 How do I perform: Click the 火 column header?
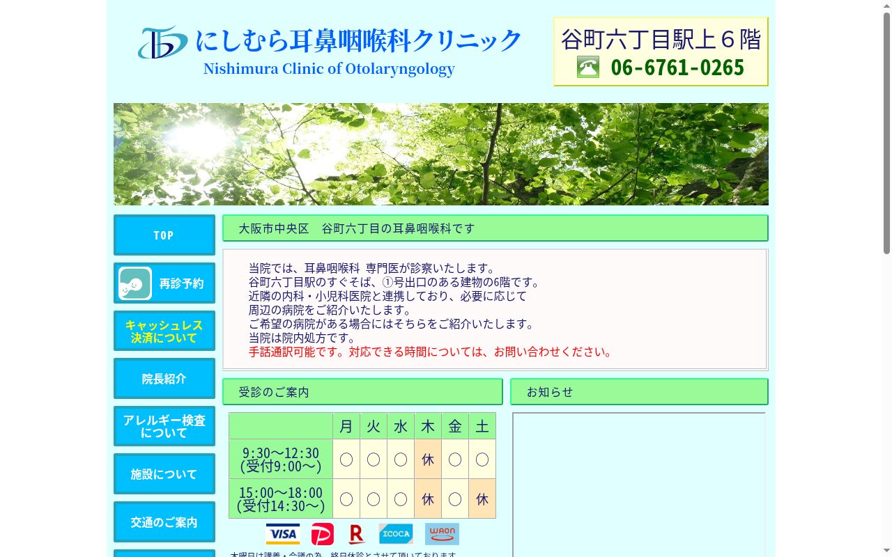pos(374,426)
